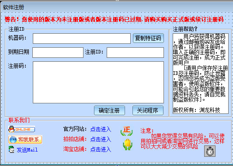Click the 官方网站: label
Screen dimensions: 233x166
[x=75, y=129]
